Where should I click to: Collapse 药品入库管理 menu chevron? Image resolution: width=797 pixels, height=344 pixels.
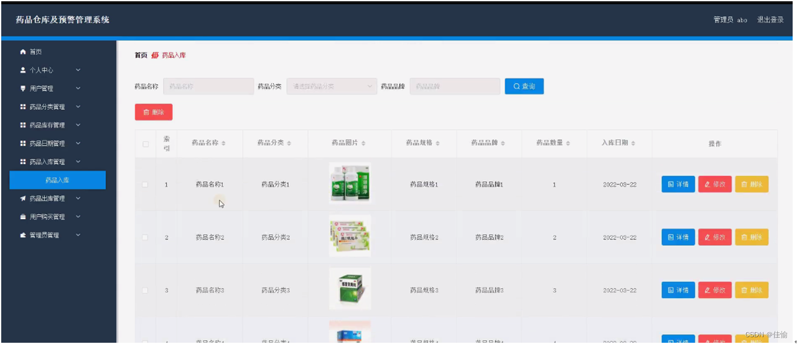[78, 161]
